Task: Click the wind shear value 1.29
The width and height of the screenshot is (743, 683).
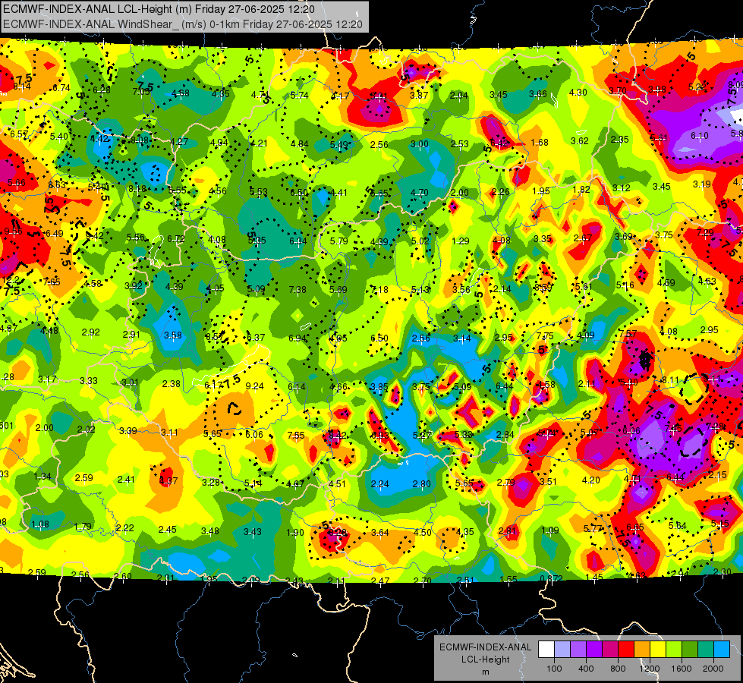Action: 461,241
